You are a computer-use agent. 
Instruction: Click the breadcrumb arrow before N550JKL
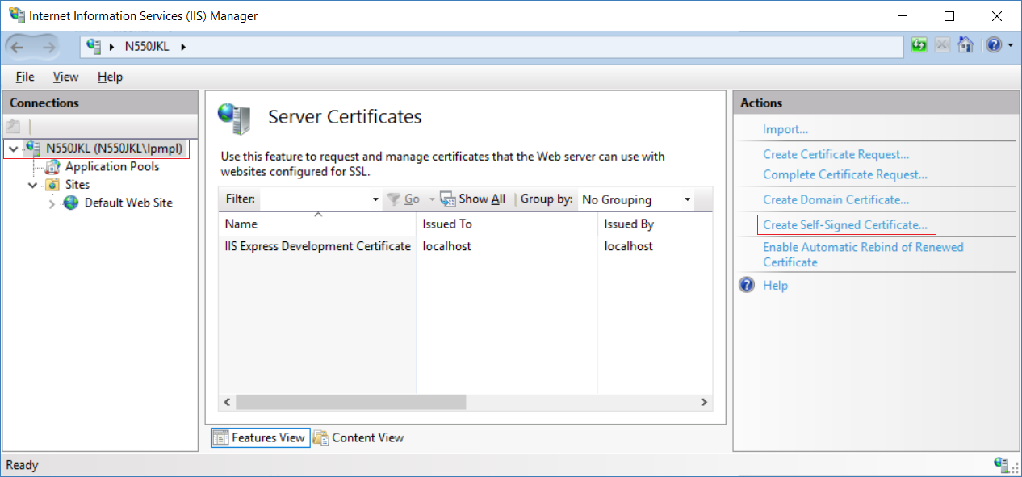112,47
